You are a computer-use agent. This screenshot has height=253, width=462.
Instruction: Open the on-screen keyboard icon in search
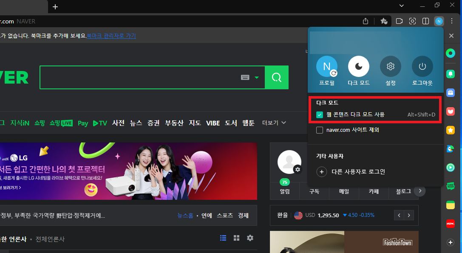click(x=245, y=77)
